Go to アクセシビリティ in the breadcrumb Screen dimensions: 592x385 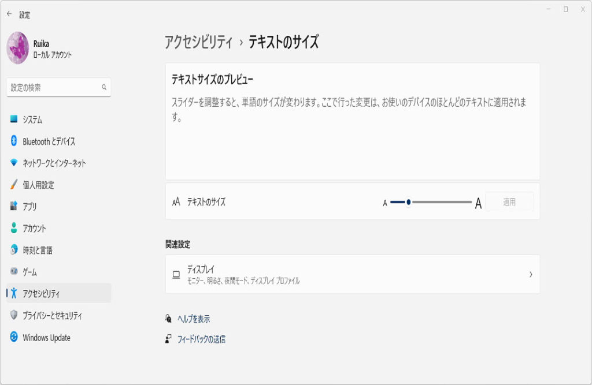(x=198, y=42)
